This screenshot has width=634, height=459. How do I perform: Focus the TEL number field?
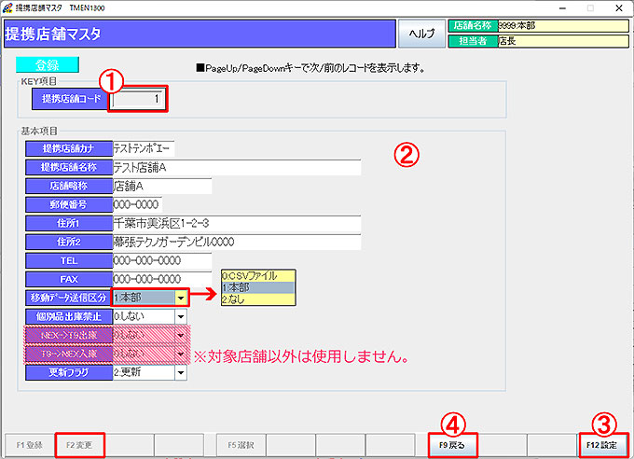pyautogui.click(x=162, y=260)
